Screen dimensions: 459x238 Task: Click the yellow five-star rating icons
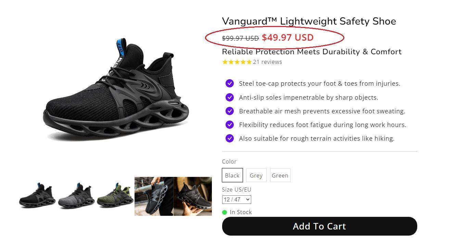tap(237, 62)
